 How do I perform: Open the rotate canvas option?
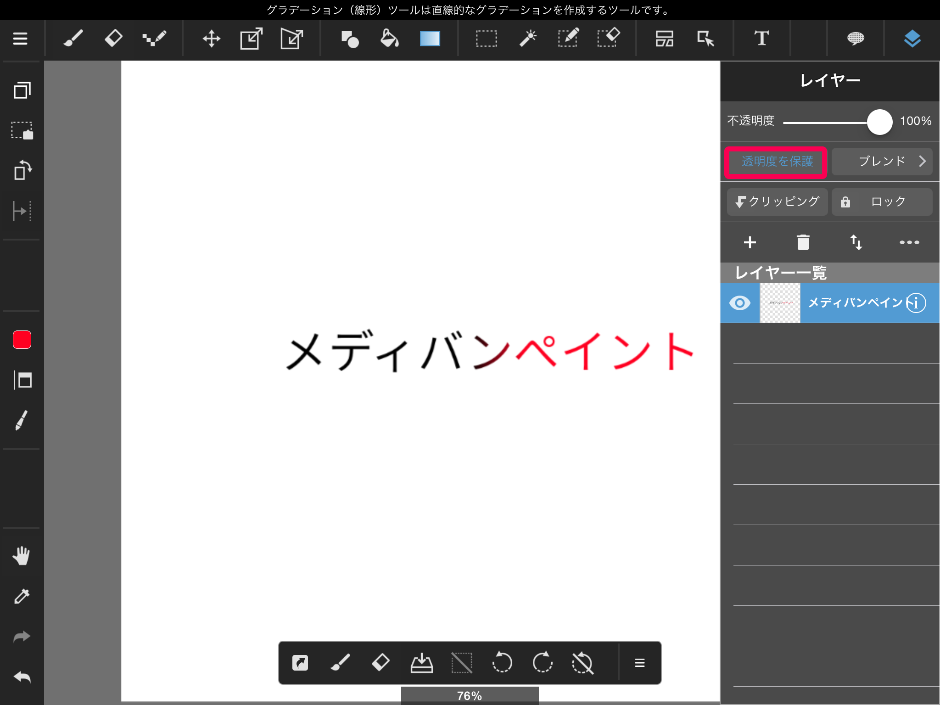(x=22, y=171)
